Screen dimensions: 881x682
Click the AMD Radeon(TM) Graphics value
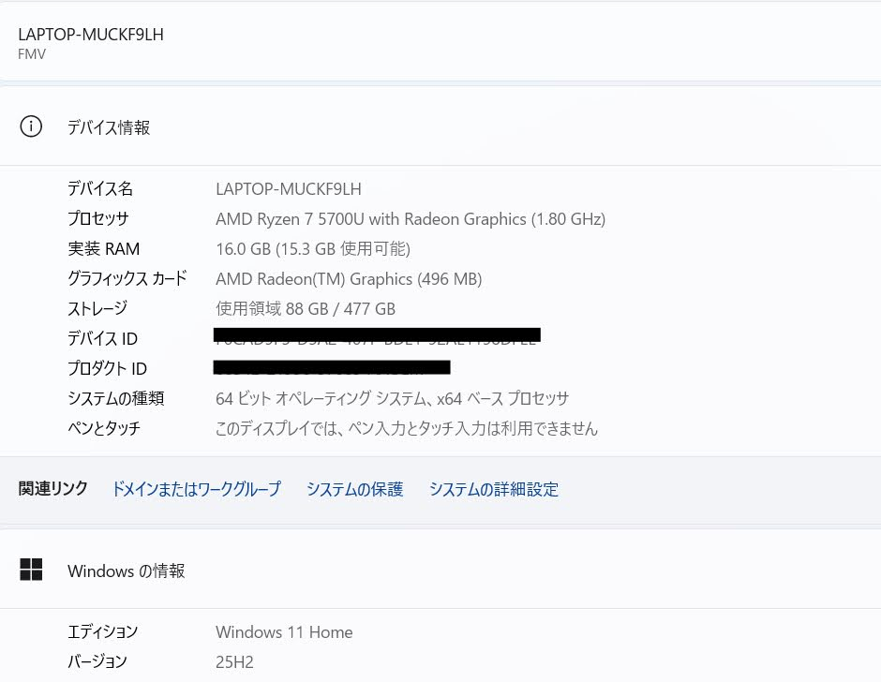[349, 278]
